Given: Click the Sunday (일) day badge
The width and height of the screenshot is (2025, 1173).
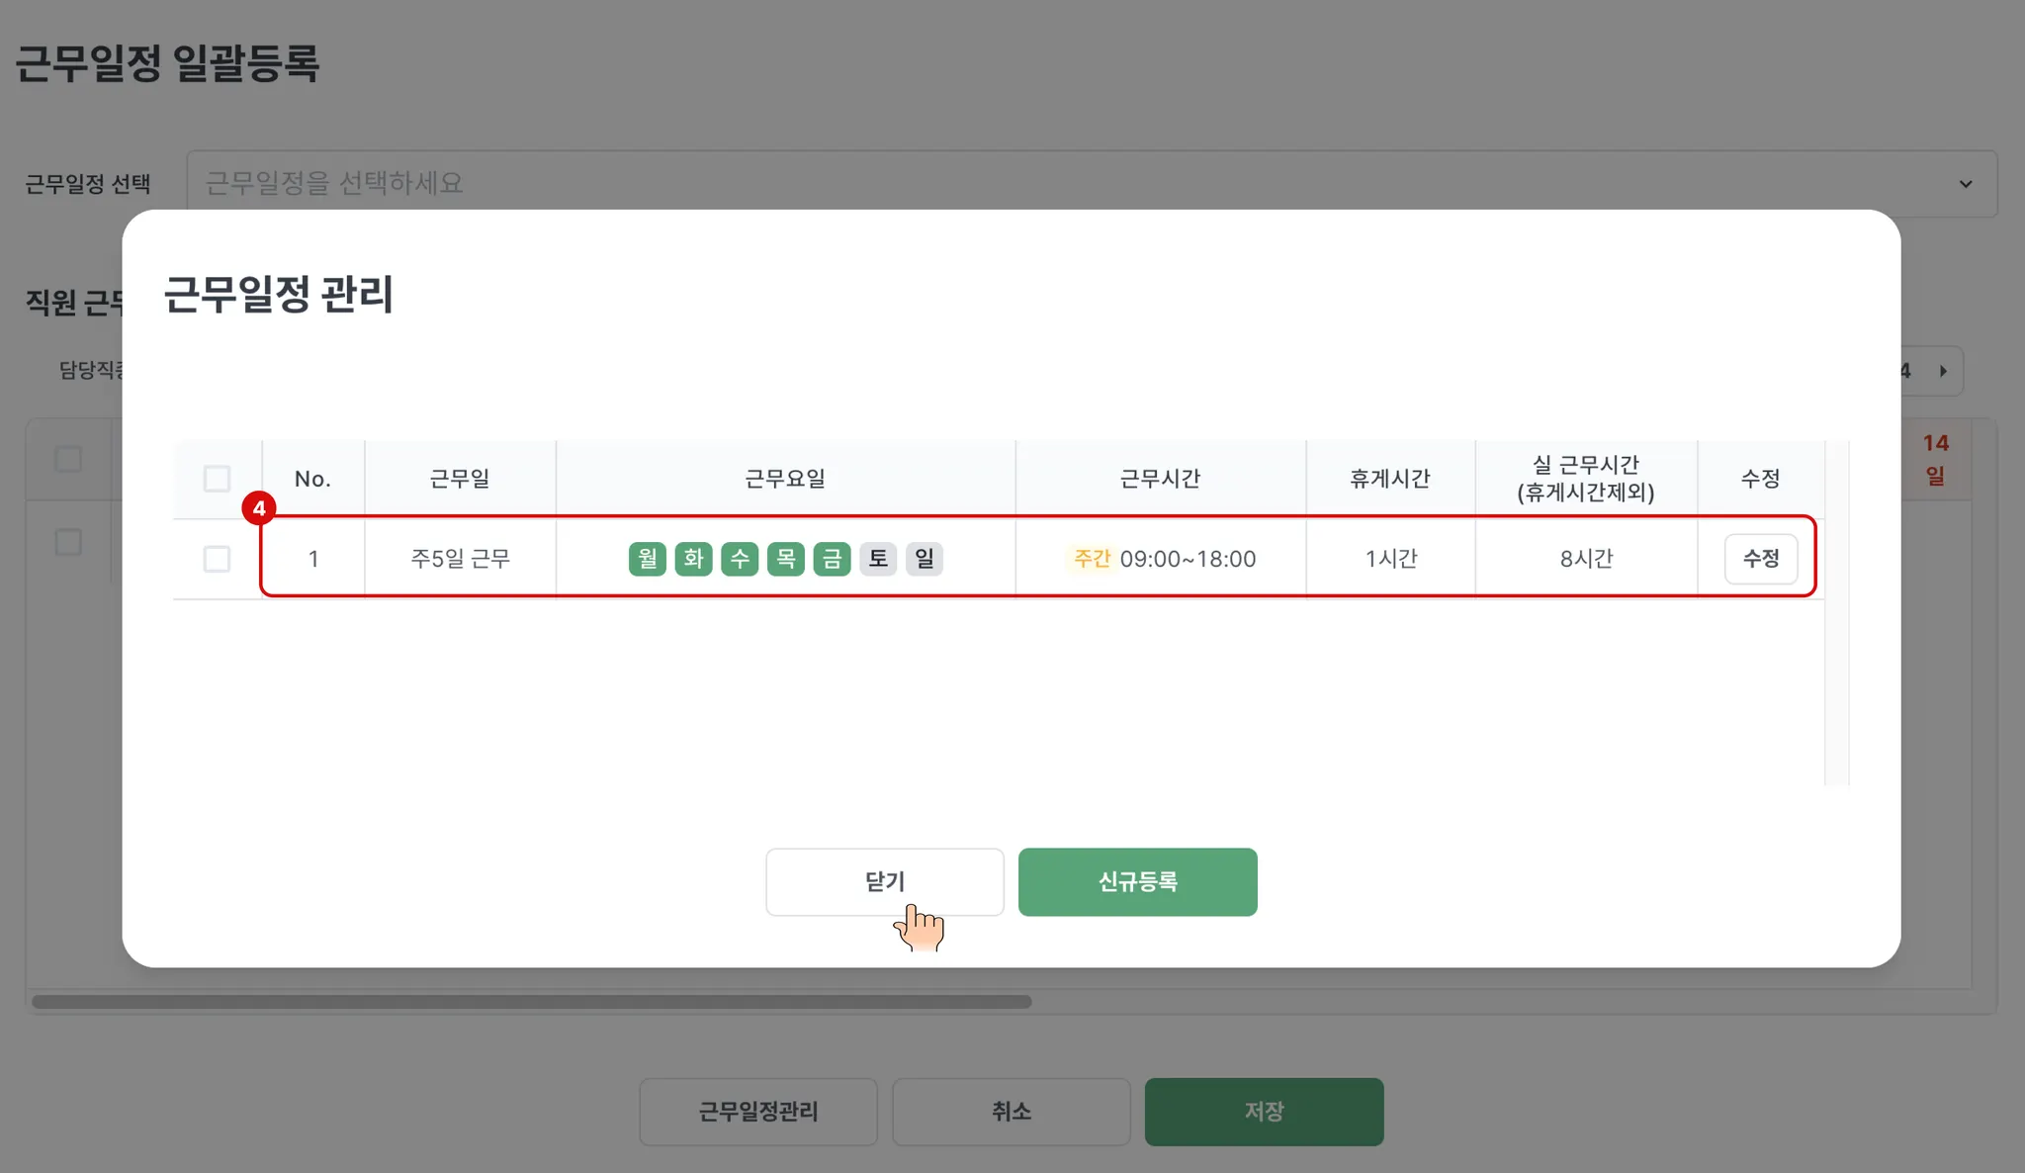Looking at the screenshot, I should pyautogui.click(x=924, y=559).
